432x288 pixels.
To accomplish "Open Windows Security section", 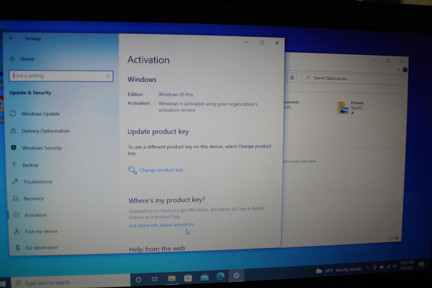I will tap(36, 148).
